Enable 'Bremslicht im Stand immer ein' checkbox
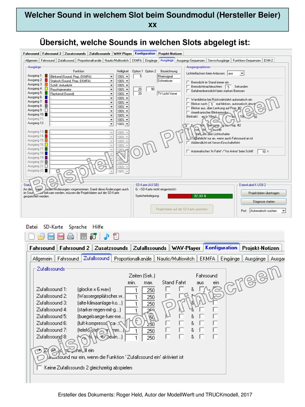 point(188,82)
